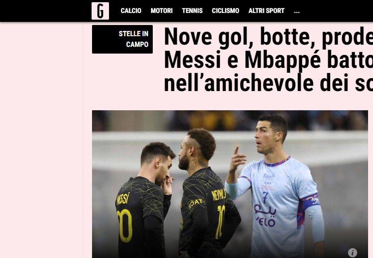373x258 pixels.
Task: Click Neymar's name on his jersey
Action: (218, 194)
